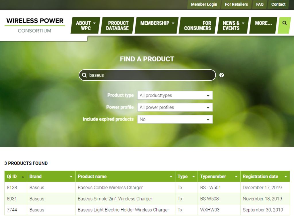Open the Product type dropdown
The image size is (294, 220).
[x=175, y=95]
